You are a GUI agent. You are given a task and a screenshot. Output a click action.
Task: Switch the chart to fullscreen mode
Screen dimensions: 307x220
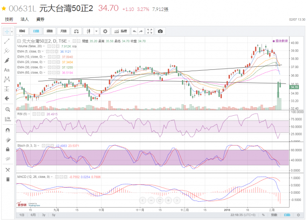pyautogui.click(x=150, y=31)
